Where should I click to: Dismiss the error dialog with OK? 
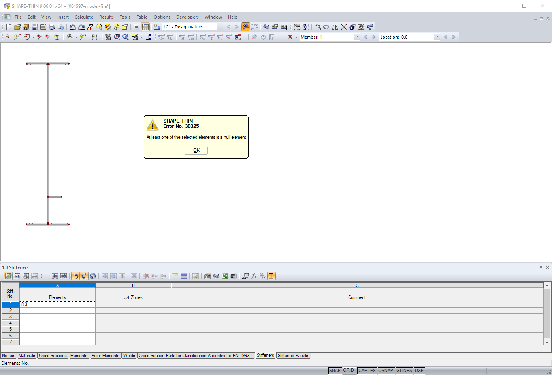(x=196, y=150)
